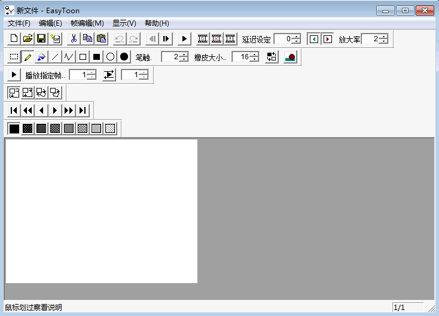Click the left-arrow boxed icon by 放大率
439x316 pixels.
click(314, 39)
